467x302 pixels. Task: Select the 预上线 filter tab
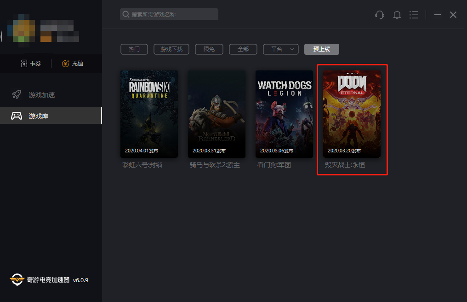(322, 49)
